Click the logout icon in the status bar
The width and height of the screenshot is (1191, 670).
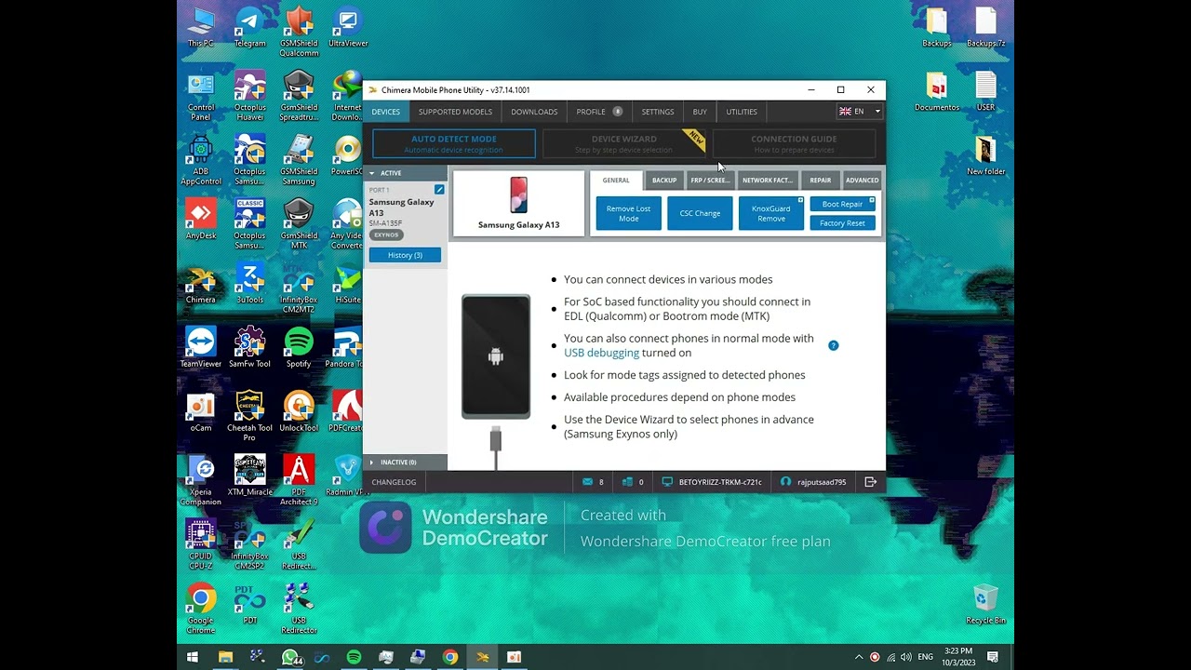pyautogui.click(x=871, y=481)
